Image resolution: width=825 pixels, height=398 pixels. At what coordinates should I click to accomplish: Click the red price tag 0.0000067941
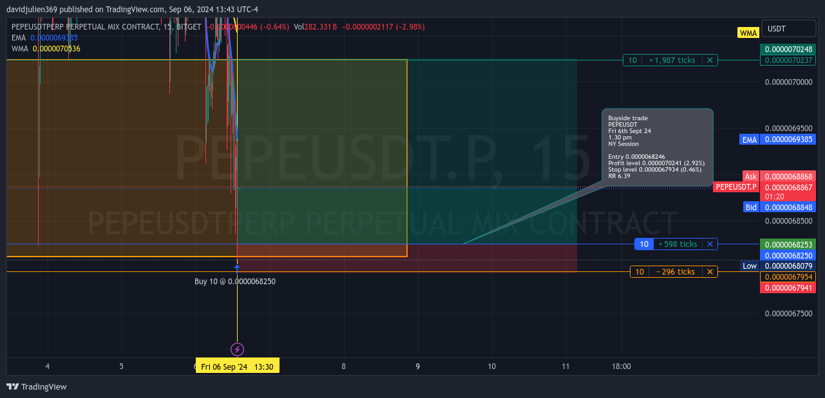[x=788, y=287]
